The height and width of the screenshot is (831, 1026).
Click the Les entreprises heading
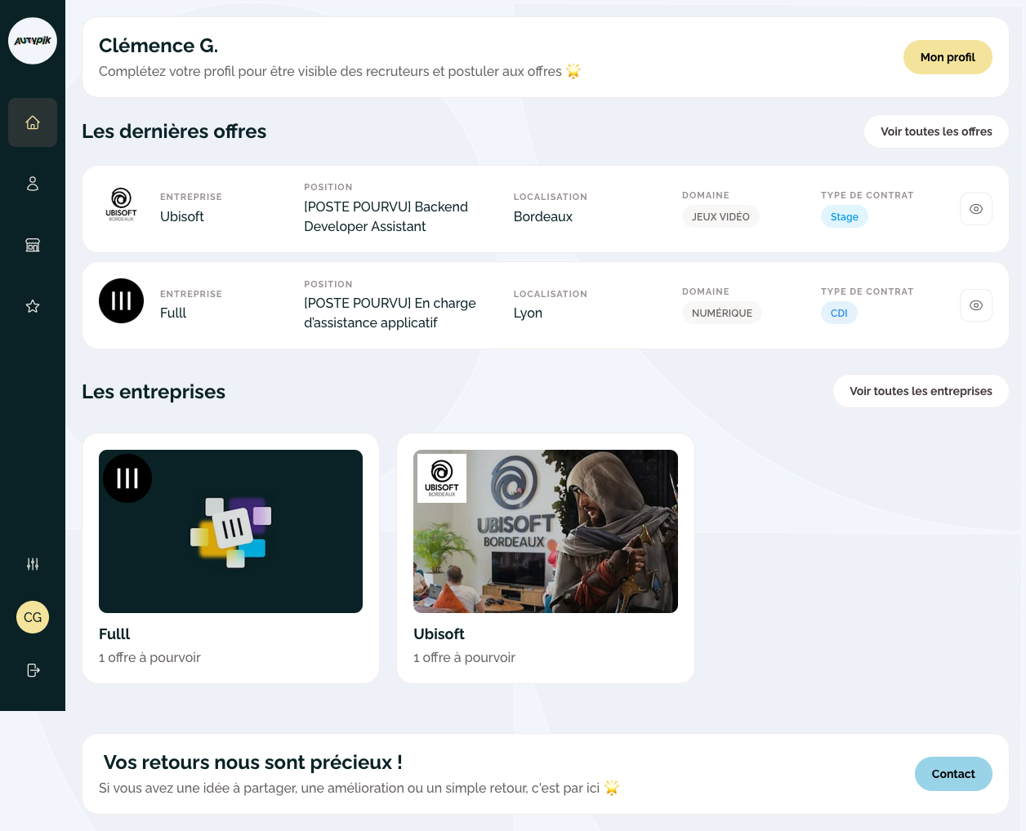point(154,392)
